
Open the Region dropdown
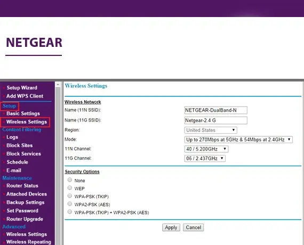coord(211,130)
